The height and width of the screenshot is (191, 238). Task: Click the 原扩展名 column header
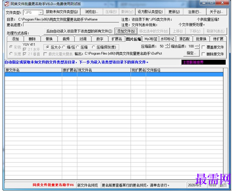coord(70,70)
